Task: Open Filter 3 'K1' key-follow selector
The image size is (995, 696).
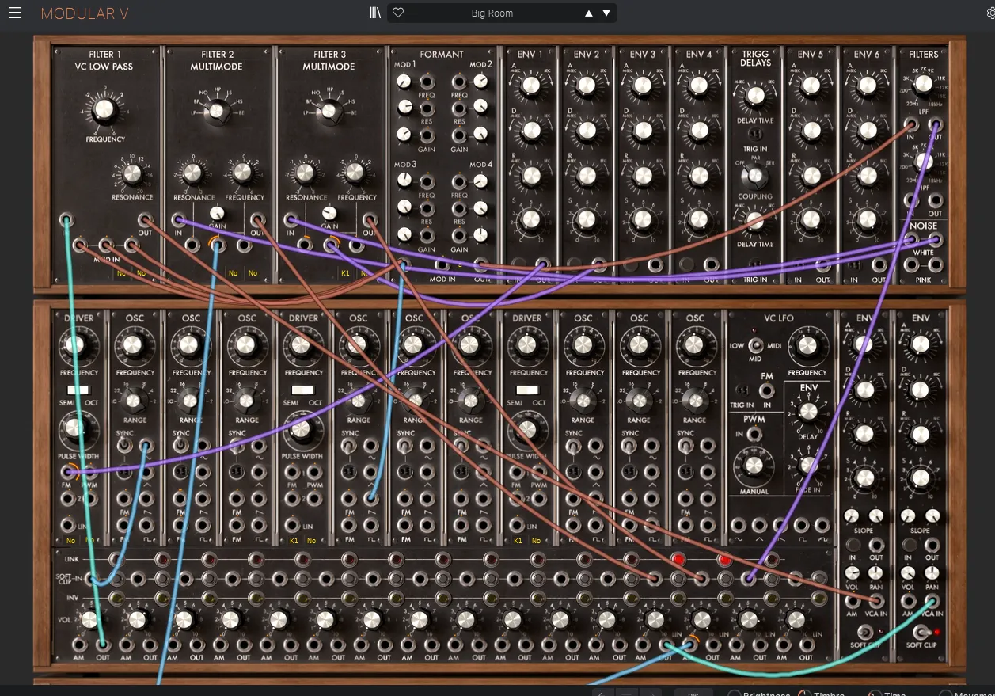Action: (x=345, y=273)
